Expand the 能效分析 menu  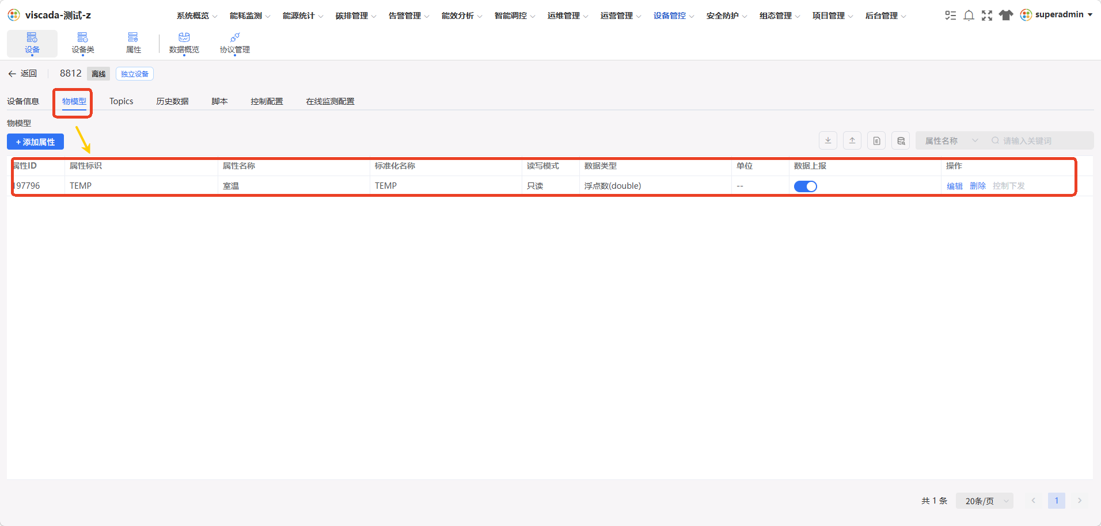tap(462, 16)
